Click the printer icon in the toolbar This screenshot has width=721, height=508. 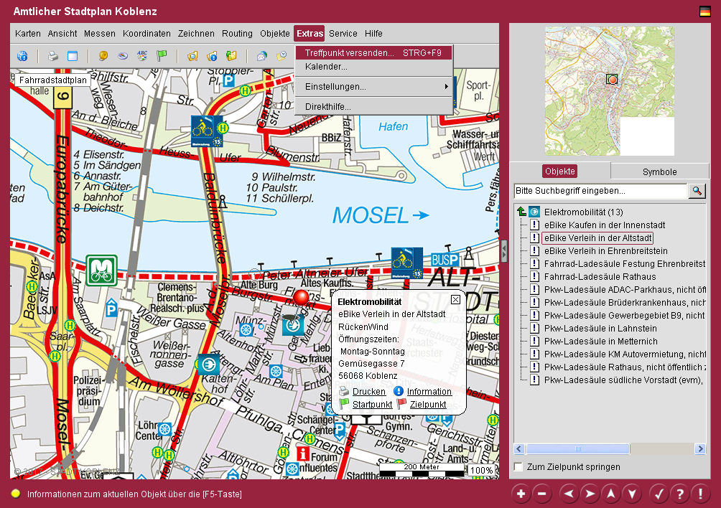click(52, 56)
